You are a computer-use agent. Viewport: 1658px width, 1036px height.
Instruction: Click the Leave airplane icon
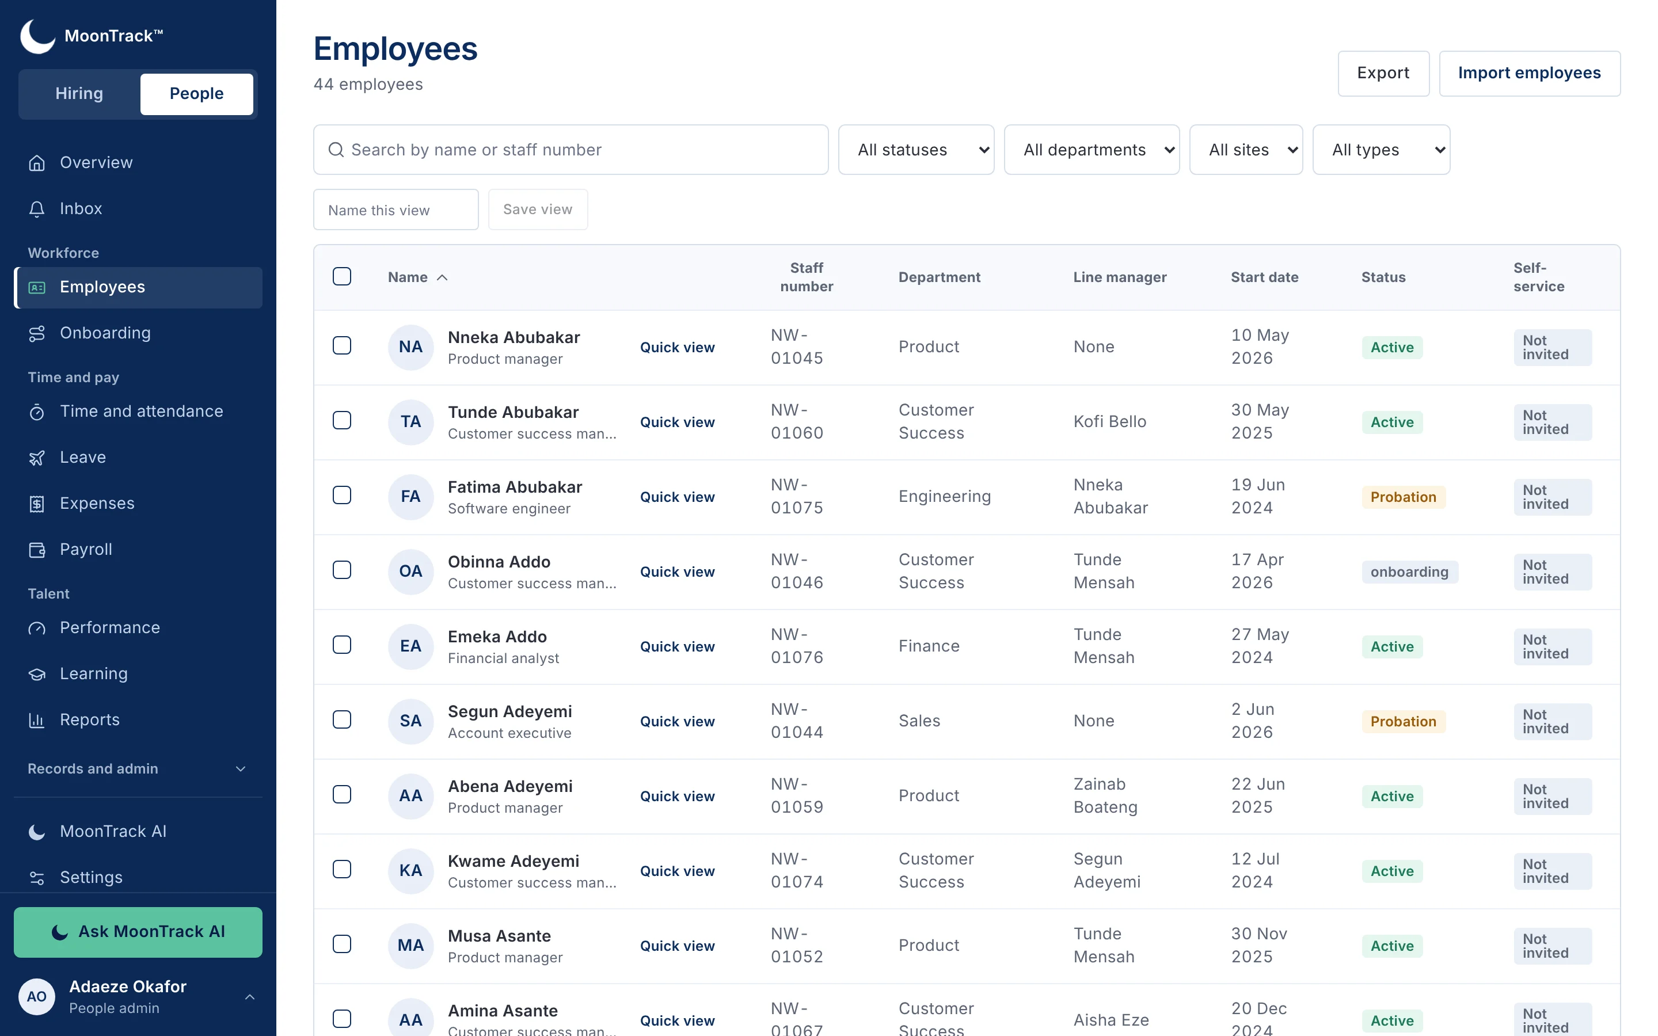click(37, 458)
